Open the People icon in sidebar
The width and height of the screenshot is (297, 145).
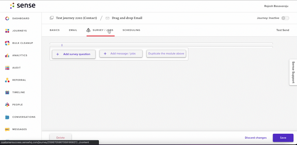point(7,105)
